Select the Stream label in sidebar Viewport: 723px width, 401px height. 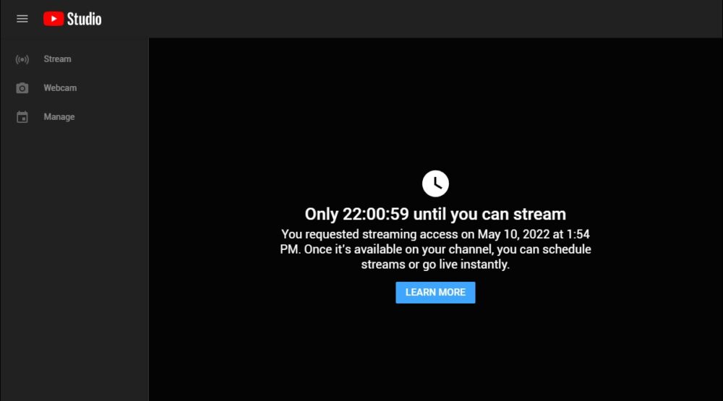tap(57, 59)
